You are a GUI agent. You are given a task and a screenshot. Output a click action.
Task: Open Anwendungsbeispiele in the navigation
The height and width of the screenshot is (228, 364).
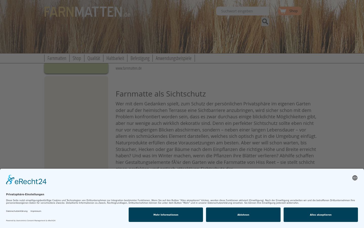coord(174,58)
